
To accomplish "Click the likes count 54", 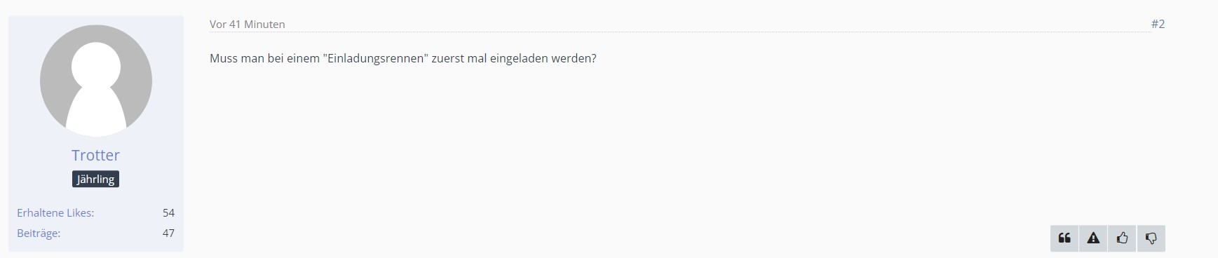I will tap(168, 212).
